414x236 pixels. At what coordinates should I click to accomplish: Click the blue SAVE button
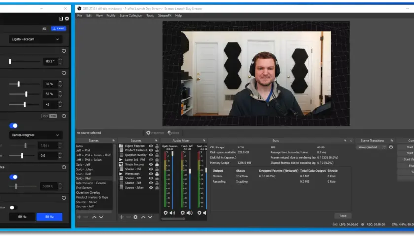pyautogui.click(x=58, y=29)
